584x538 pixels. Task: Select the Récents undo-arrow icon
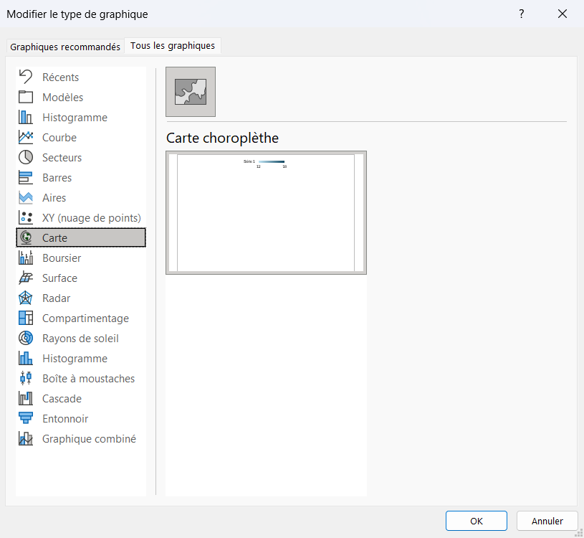[x=26, y=77]
